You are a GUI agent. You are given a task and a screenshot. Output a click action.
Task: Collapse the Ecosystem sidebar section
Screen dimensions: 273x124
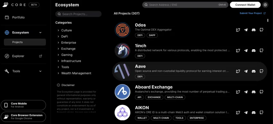pos(40,33)
